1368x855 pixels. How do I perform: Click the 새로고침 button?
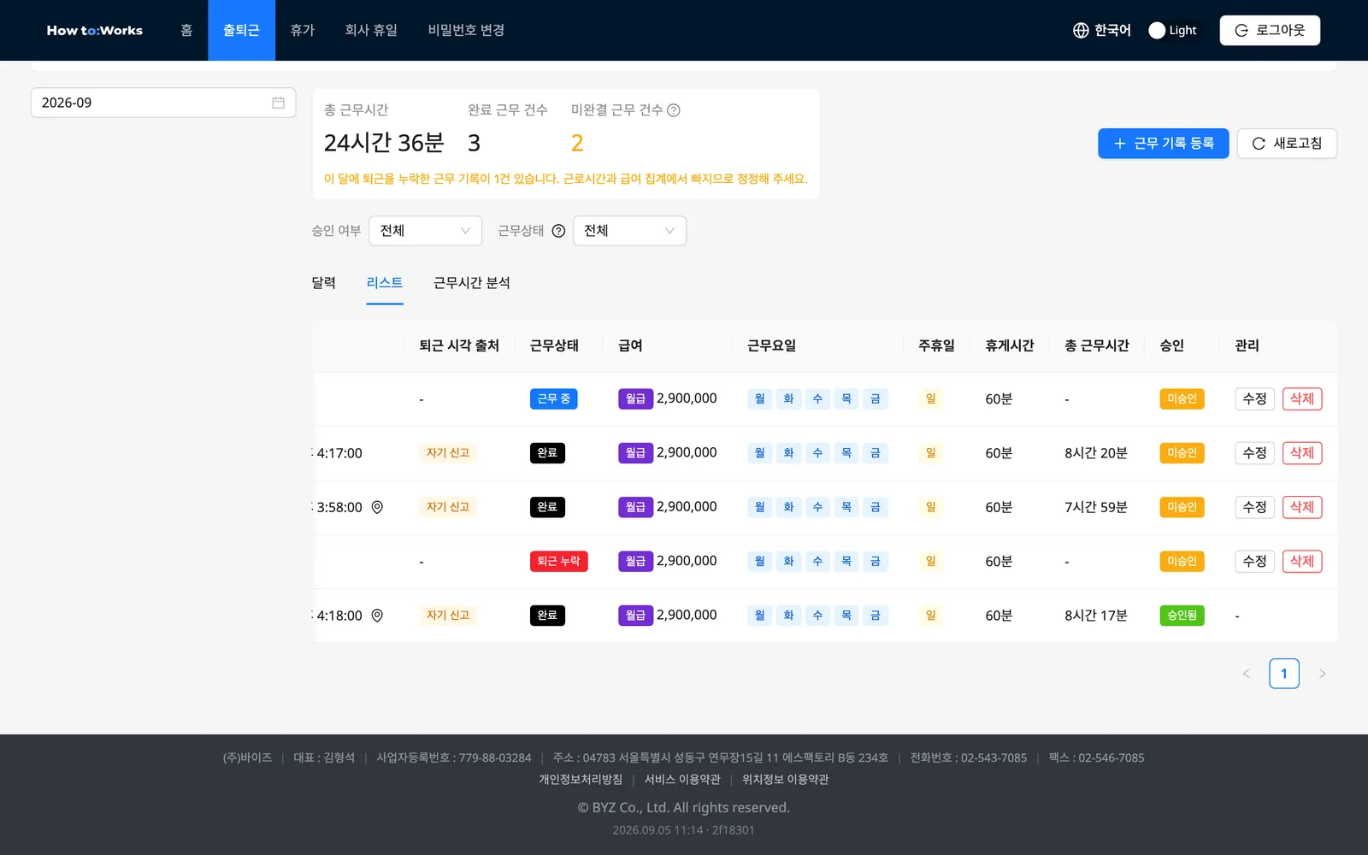(x=1287, y=144)
